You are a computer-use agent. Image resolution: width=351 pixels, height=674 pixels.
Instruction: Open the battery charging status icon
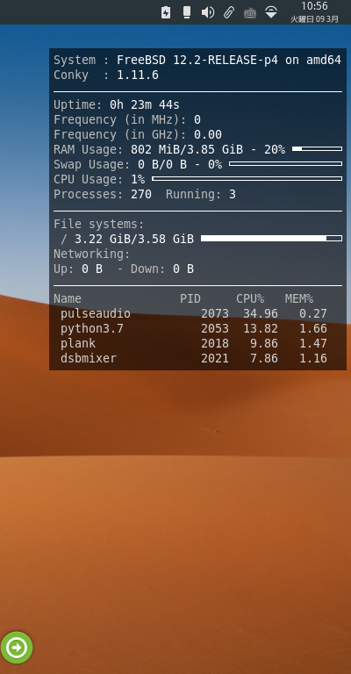point(166,12)
